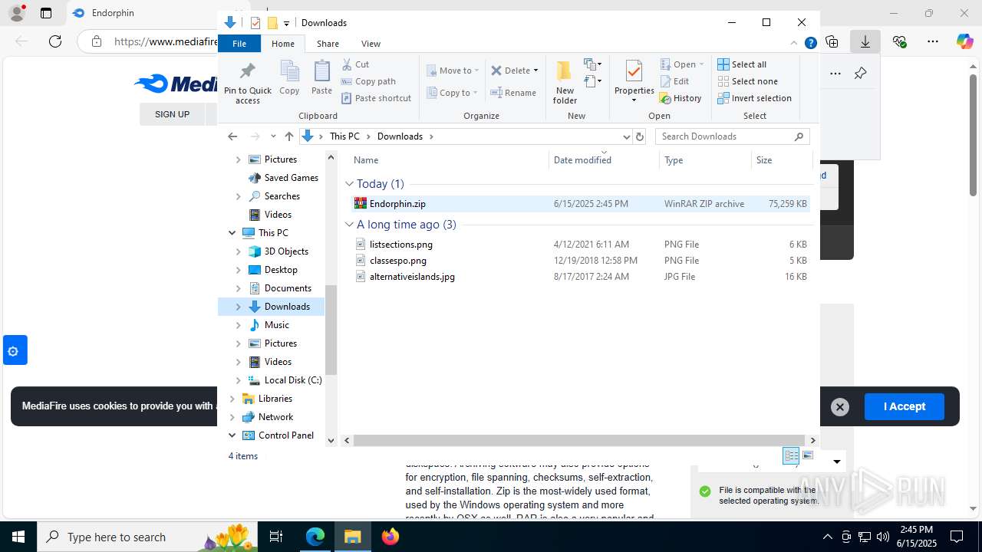
Task: Click Select all in ribbon
Action: point(742,64)
